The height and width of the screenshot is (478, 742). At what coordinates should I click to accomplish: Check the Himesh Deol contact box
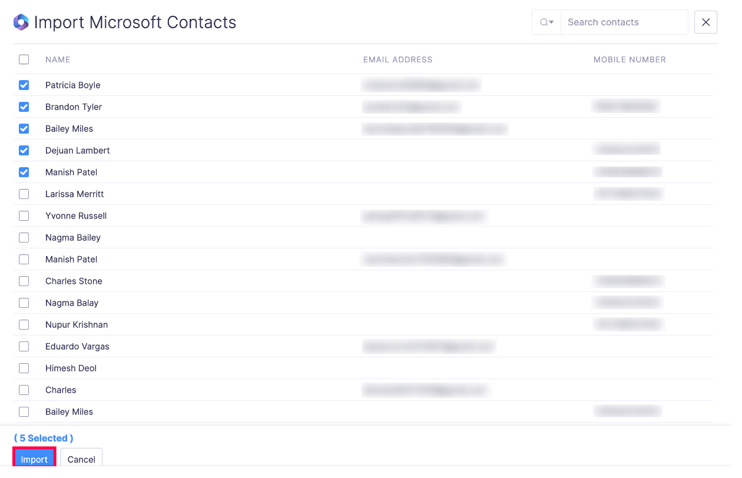click(24, 369)
